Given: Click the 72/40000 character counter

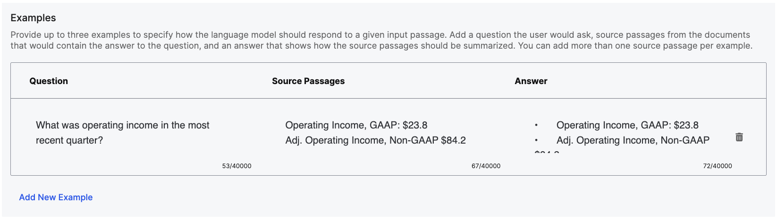Looking at the screenshot, I should click(x=717, y=166).
